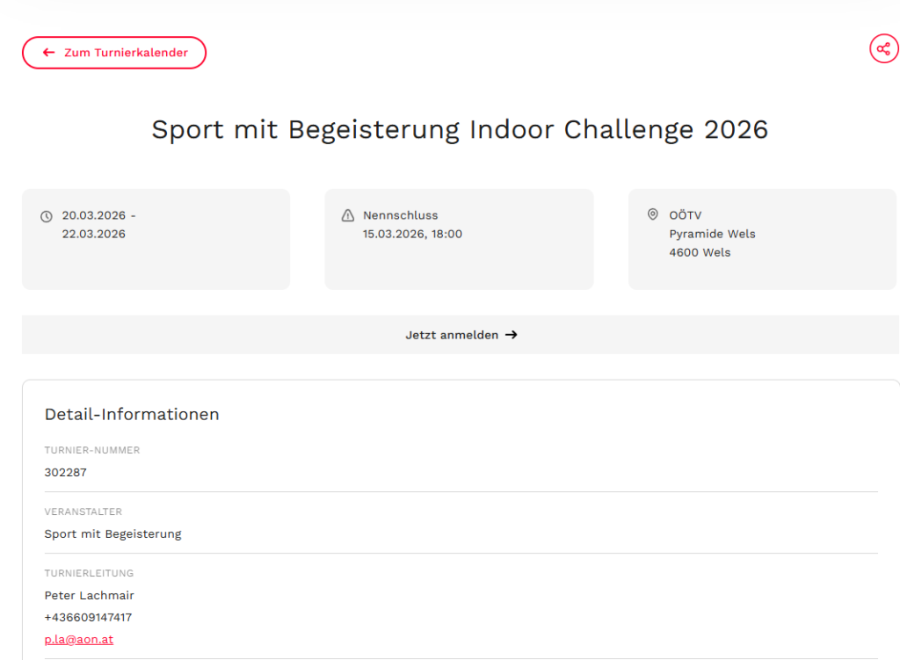This screenshot has height=660, width=900.
Task: Click the share icon
Action: click(884, 48)
